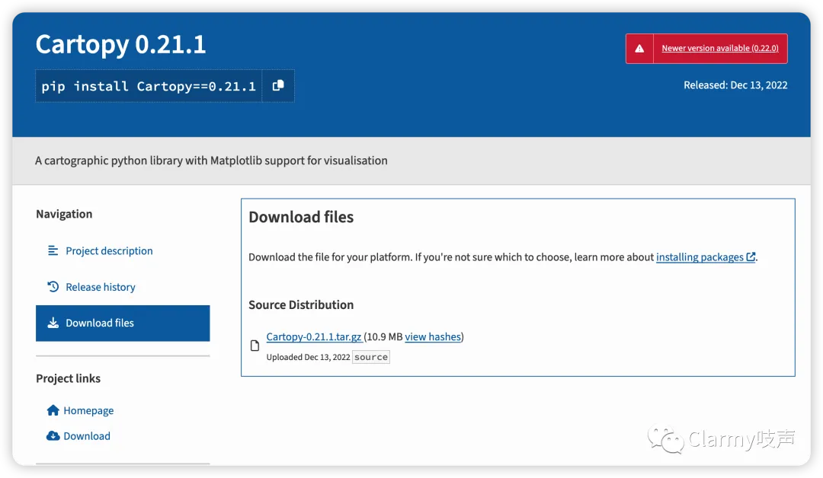Click the Homepage house icon
This screenshot has height=478, width=823.
click(x=53, y=409)
